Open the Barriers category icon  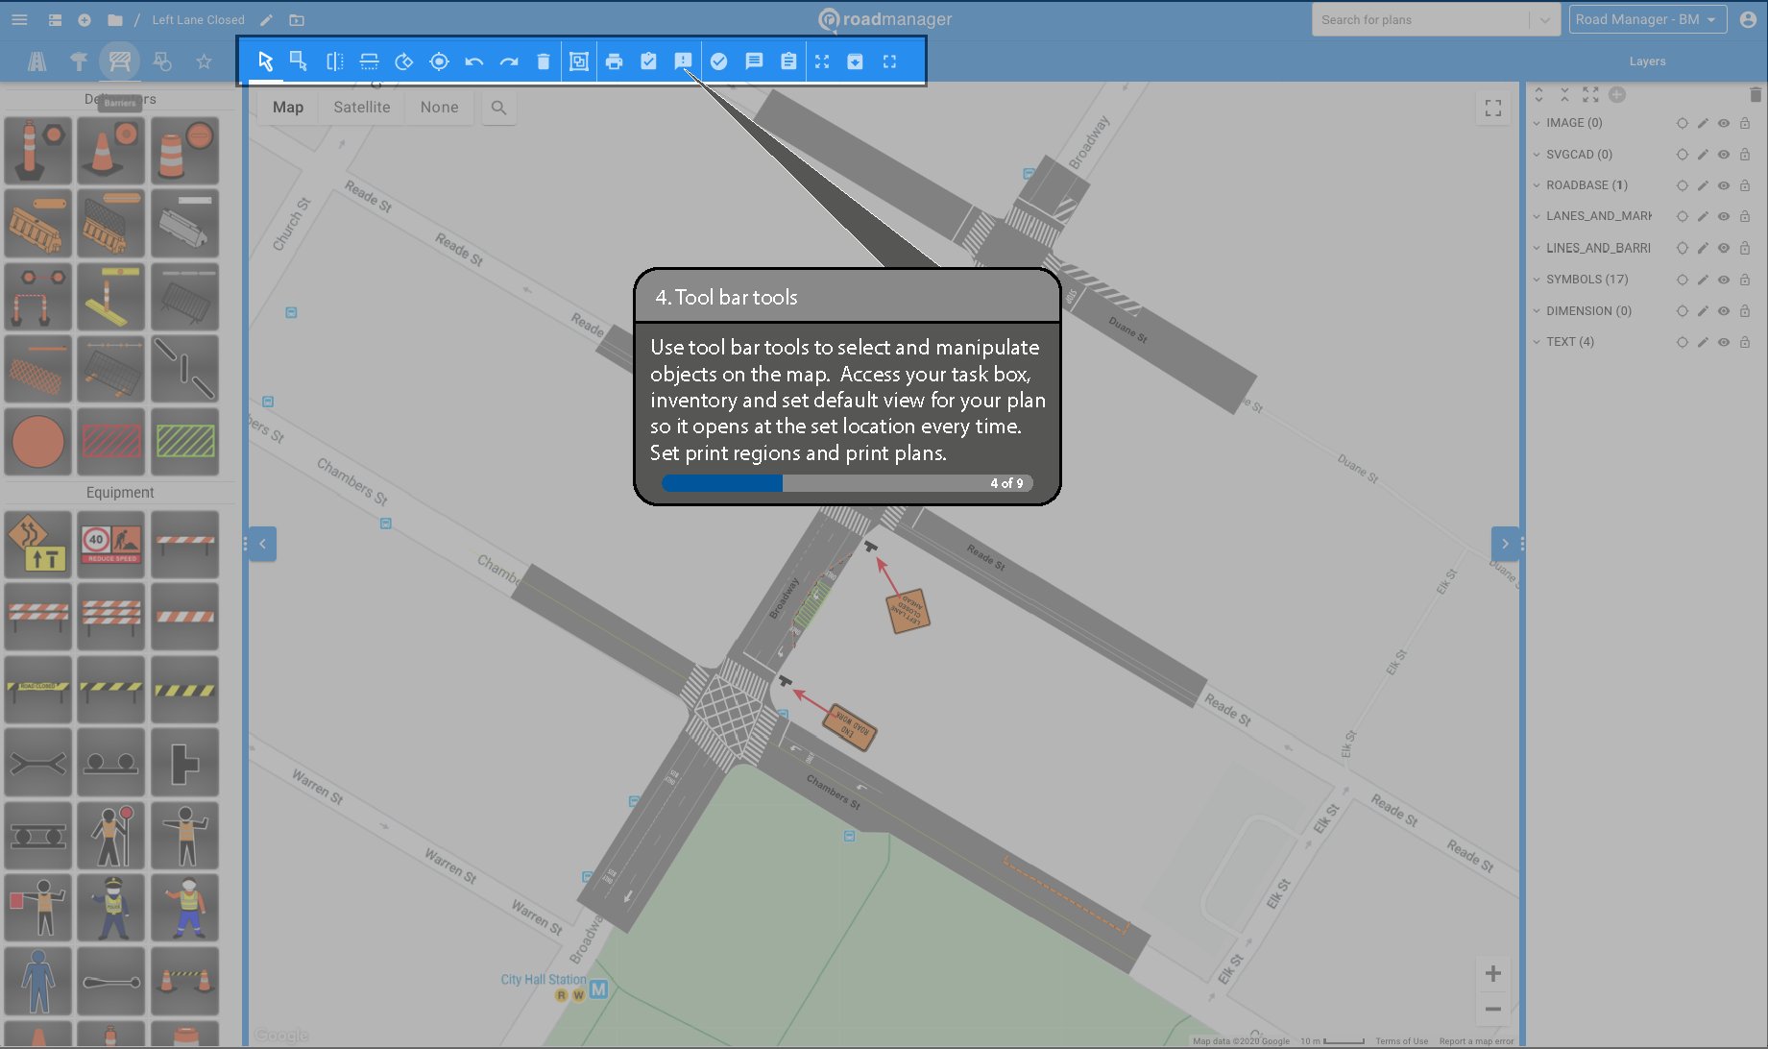[120, 61]
